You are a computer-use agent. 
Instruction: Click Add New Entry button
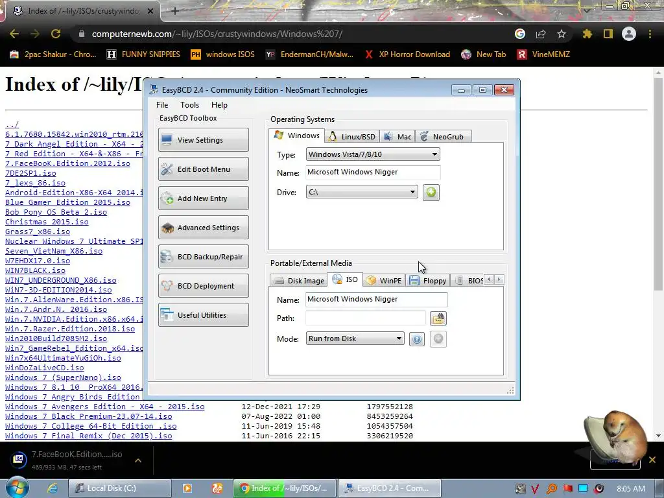[203, 198]
